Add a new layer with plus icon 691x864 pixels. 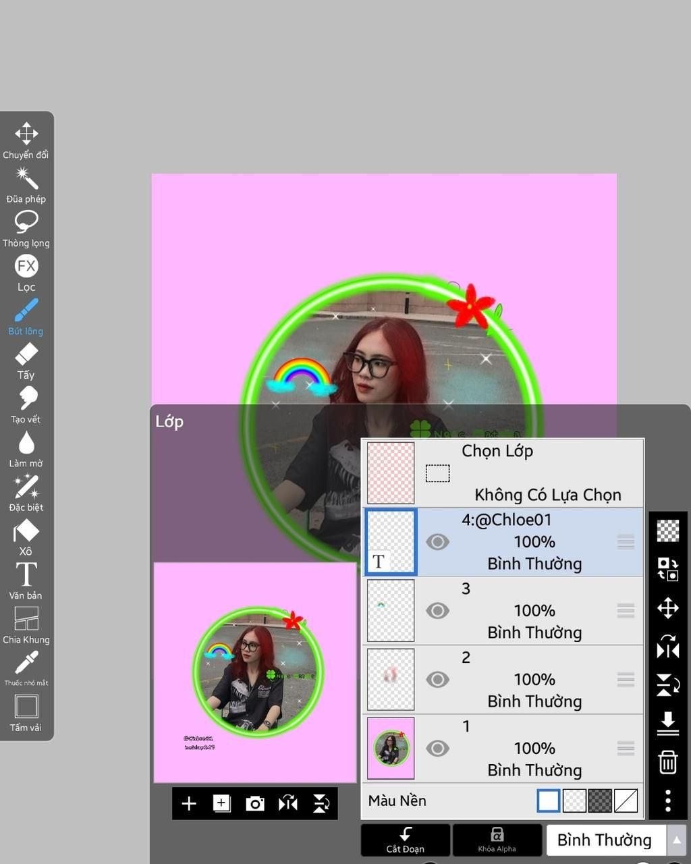[189, 803]
